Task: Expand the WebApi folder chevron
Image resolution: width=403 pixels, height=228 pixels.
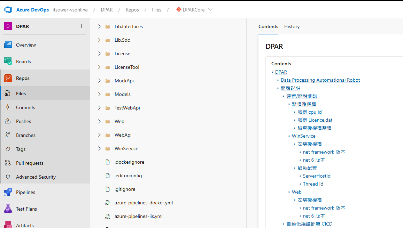Action: click(x=99, y=135)
